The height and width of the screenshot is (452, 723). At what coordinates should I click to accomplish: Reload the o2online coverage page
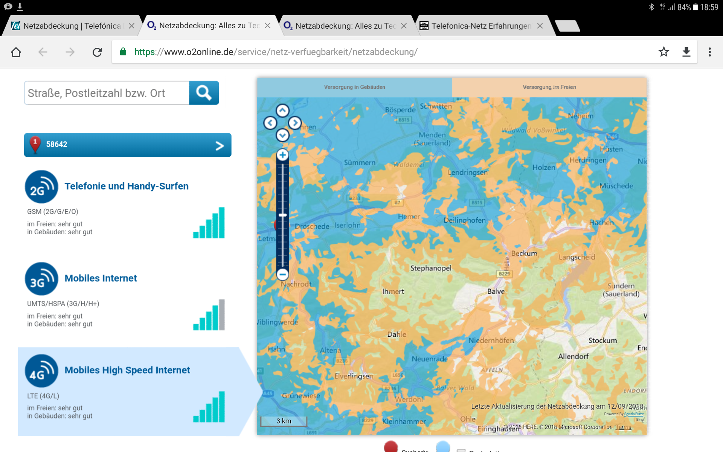tap(97, 52)
